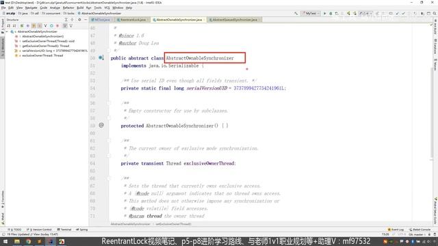
Task: Click the VCS commit checkmark icon
Action: 403,14
